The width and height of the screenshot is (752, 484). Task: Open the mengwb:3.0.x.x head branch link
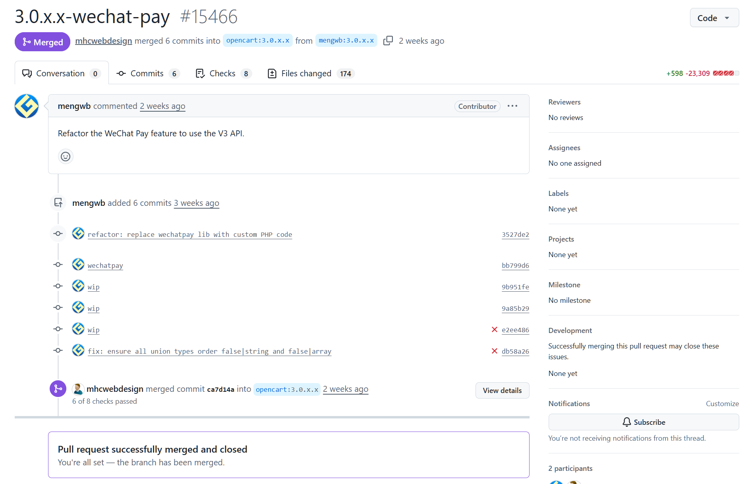pos(346,41)
